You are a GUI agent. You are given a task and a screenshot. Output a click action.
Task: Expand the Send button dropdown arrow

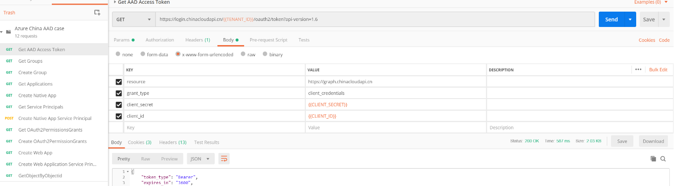(x=630, y=20)
